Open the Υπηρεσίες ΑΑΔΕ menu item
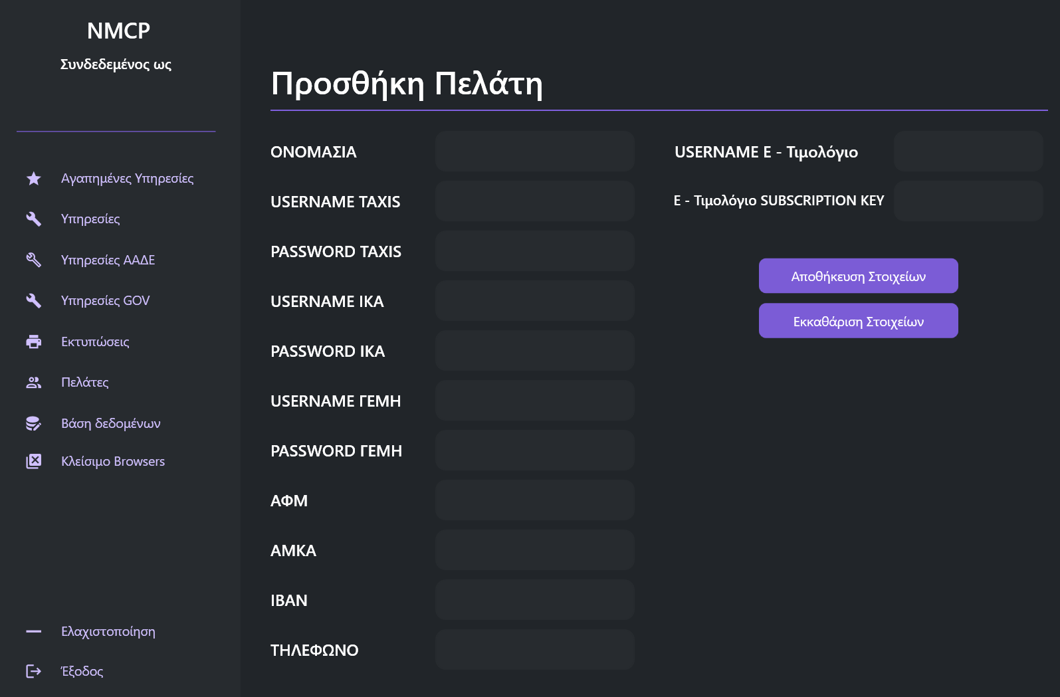The width and height of the screenshot is (1060, 697). click(108, 260)
